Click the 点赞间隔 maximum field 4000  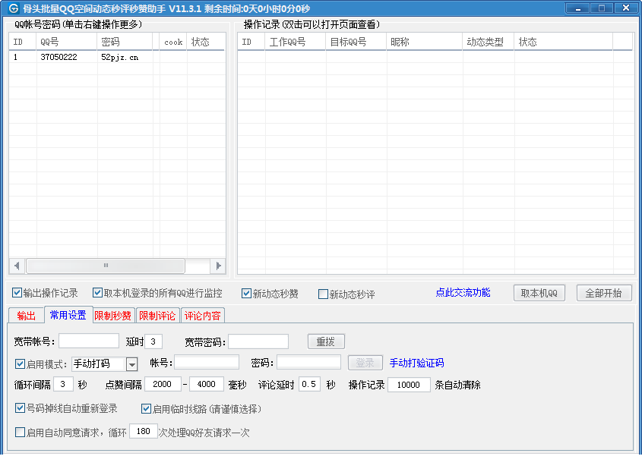tap(207, 384)
